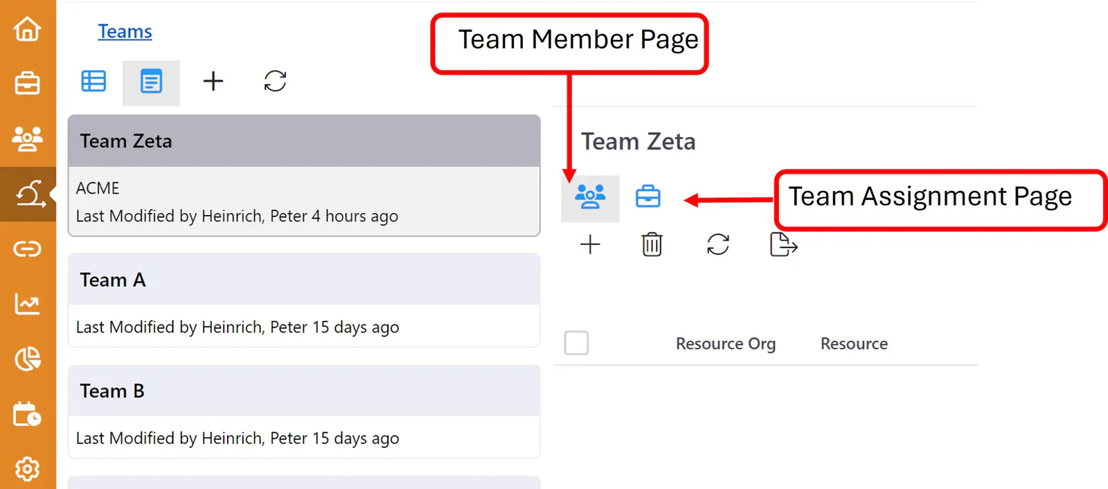1108x489 pixels.
Task: Add a team member with plus icon
Action: point(590,244)
